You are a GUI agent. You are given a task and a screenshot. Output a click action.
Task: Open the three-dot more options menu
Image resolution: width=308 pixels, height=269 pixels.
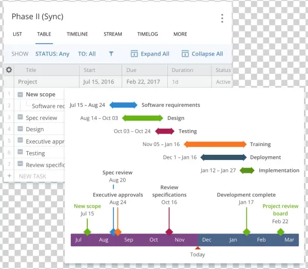[x=222, y=19]
